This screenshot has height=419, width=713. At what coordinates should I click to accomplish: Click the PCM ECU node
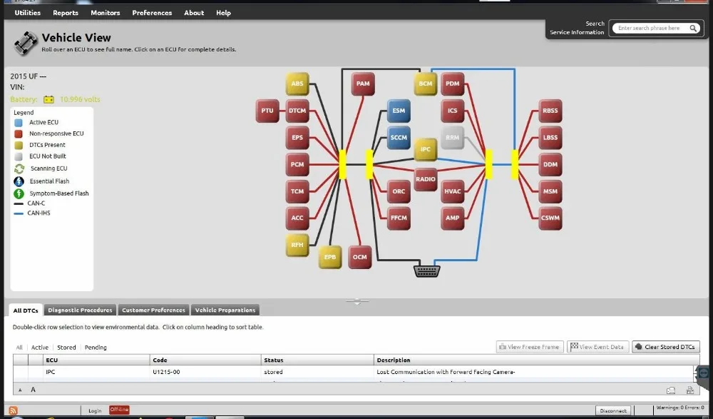click(297, 164)
